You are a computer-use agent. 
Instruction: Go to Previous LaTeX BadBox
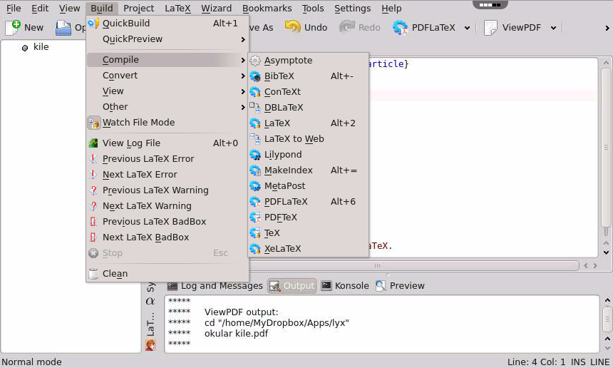click(x=168, y=221)
